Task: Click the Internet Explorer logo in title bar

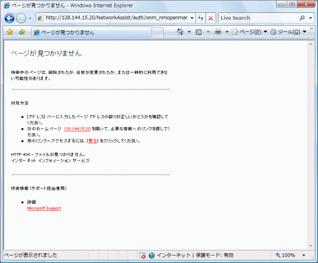Action: (6, 5)
